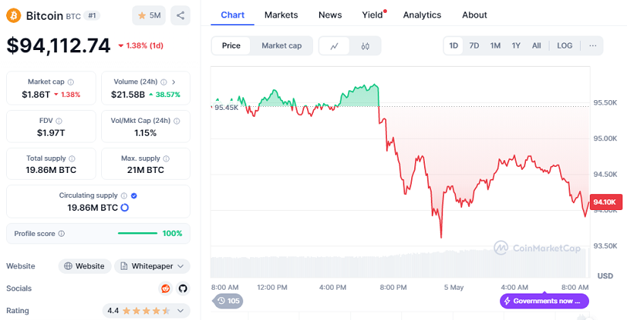Click the Website button
This screenshot has height=320, width=627.
tap(84, 266)
